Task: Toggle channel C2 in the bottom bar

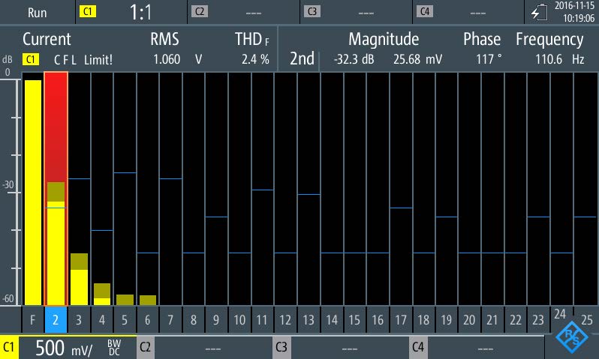Action: [146, 347]
